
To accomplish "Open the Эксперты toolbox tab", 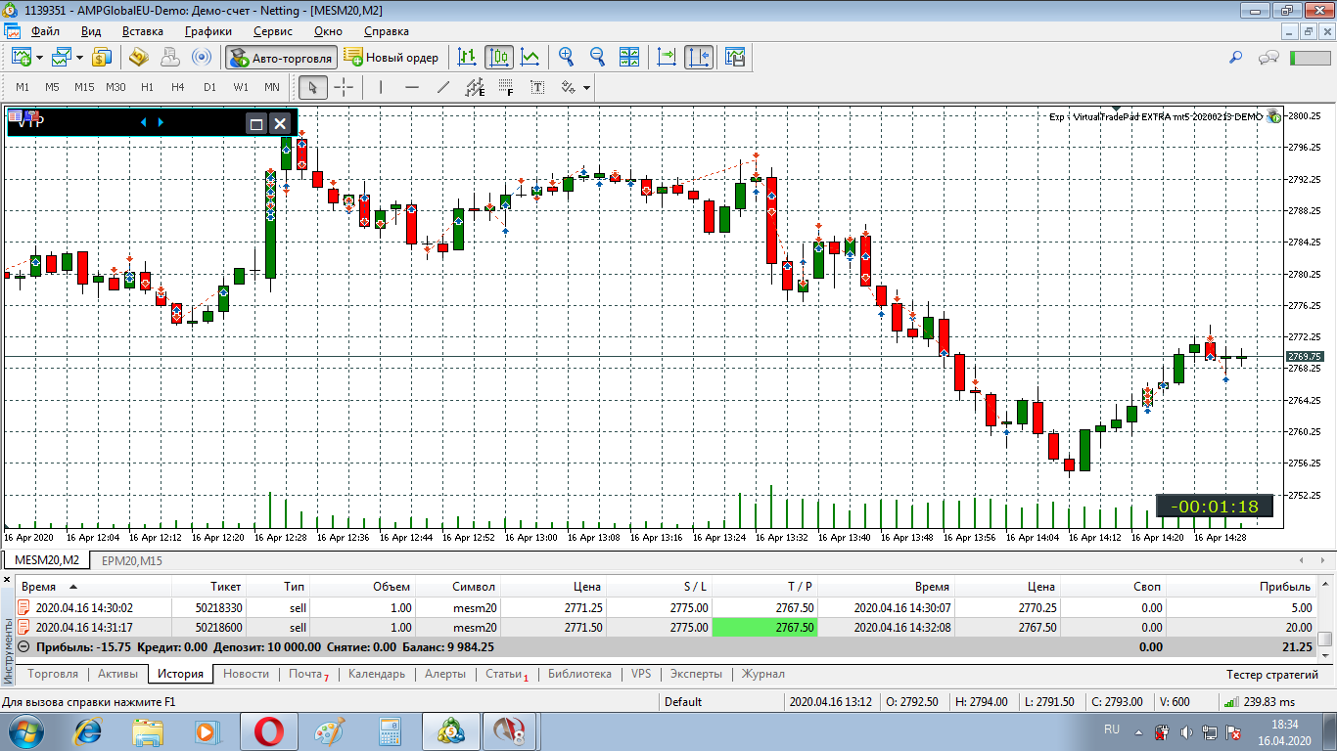I will click(x=696, y=674).
